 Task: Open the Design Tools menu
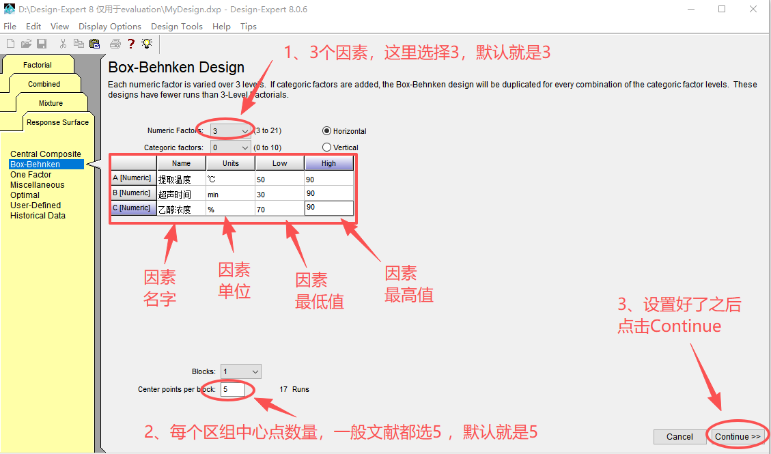pyautogui.click(x=176, y=26)
